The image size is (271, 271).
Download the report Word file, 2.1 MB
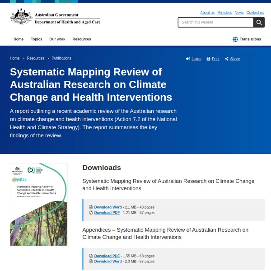108,207
